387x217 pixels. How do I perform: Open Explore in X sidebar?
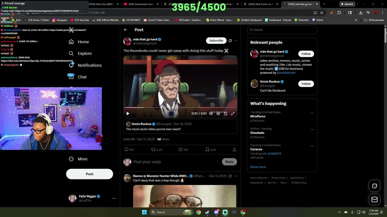pos(80,53)
